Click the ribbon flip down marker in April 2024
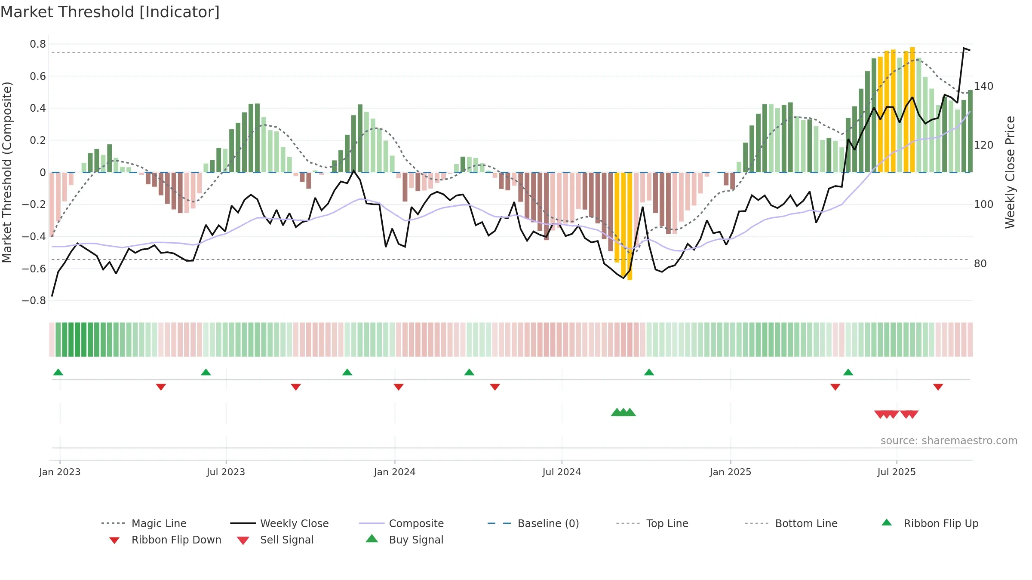This screenshot has width=1032, height=580. (495, 387)
